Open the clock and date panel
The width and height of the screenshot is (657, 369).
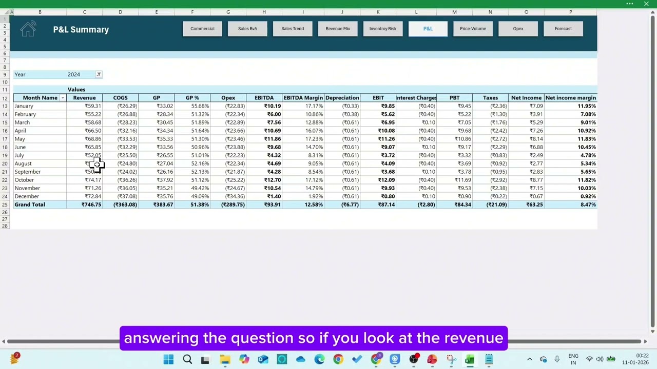pos(635,359)
